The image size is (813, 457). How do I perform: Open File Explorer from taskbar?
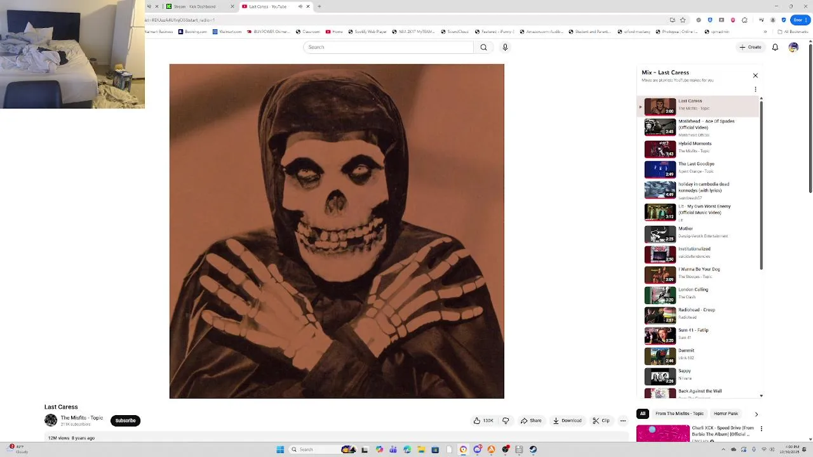[x=421, y=449]
